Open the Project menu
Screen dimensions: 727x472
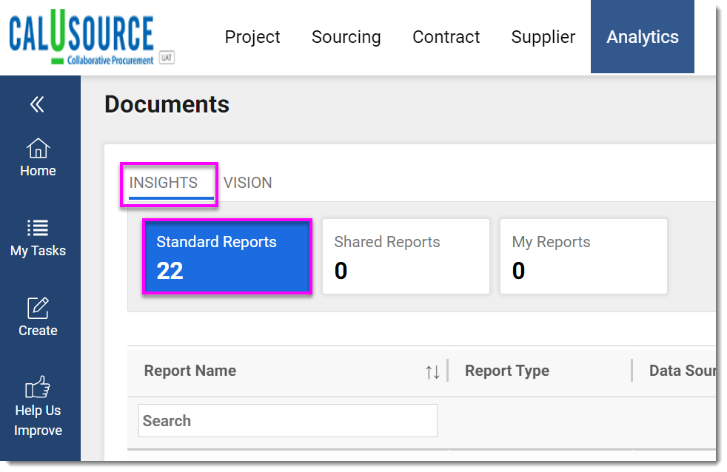pyautogui.click(x=252, y=37)
